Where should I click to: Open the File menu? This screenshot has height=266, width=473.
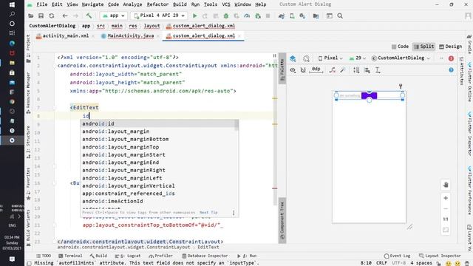click(42, 4)
